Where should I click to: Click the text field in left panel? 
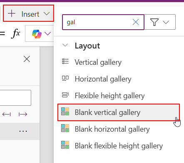(15, 98)
